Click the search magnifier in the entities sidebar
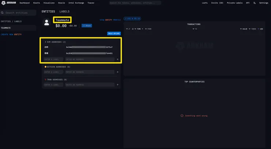 (x=2, y=12)
